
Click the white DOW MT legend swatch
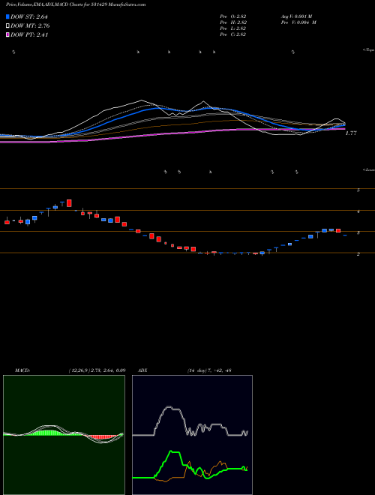pyautogui.click(x=7, y=26)
